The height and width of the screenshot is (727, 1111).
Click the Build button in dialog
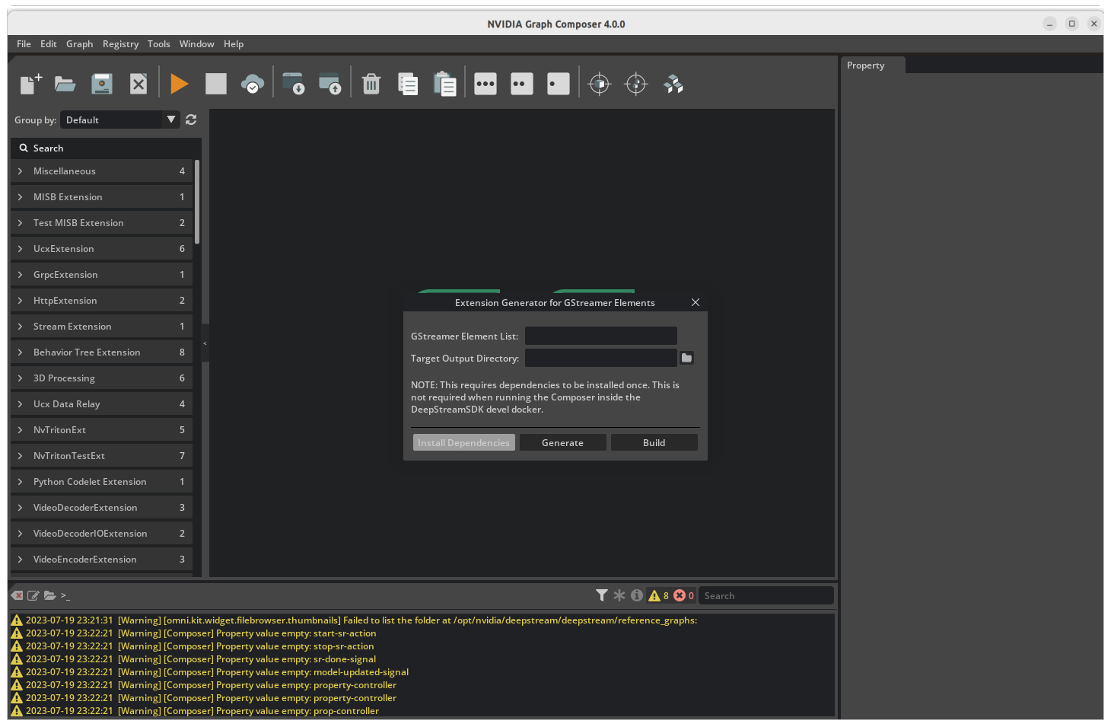point(654,442)
